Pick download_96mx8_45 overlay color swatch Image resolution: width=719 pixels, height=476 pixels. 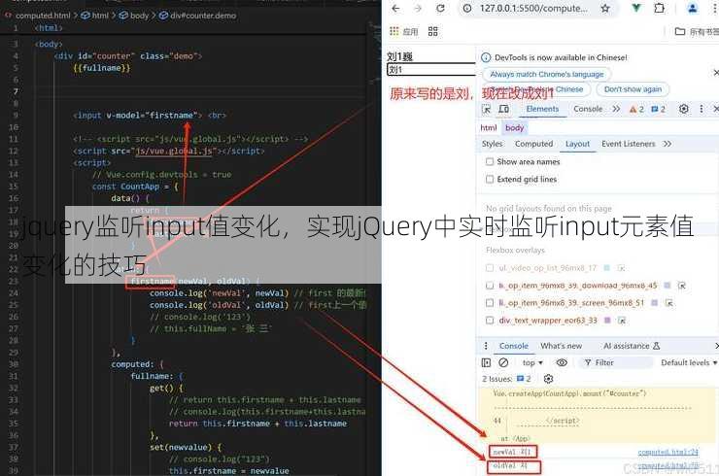click(668, 286)
